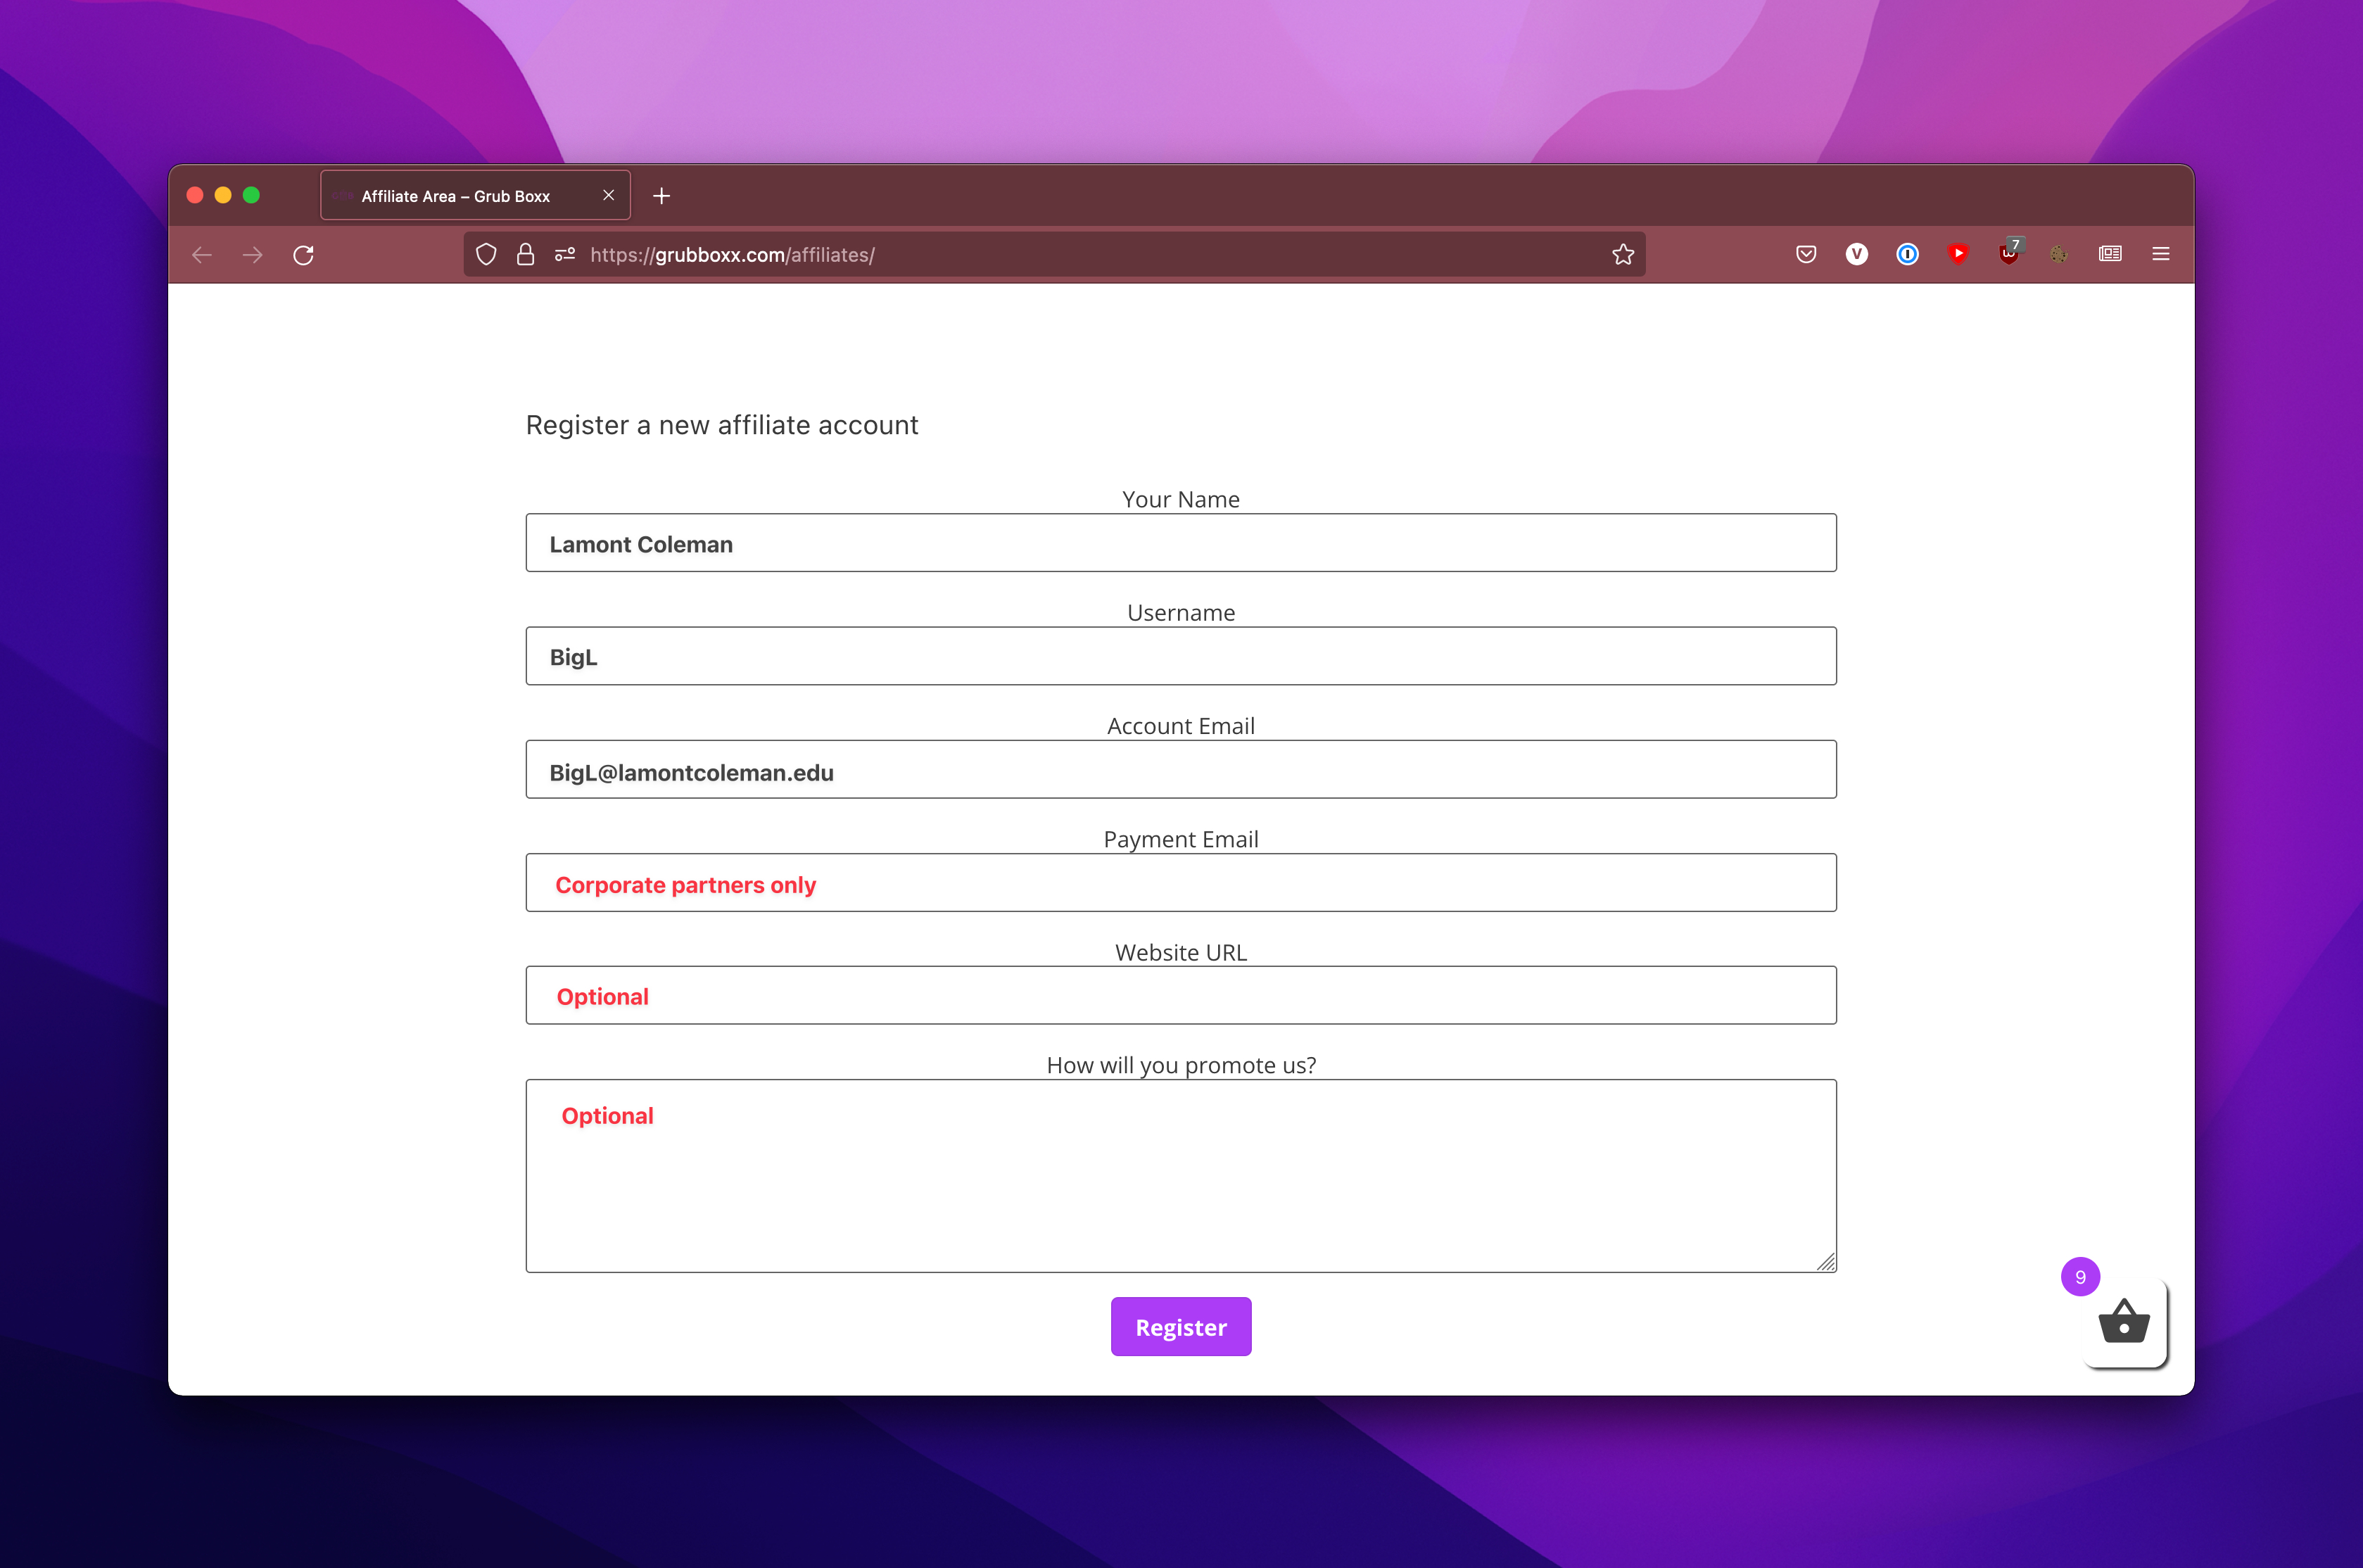Screen dimensions: 2363x1568
Task: Submit the form with Register button
Action: (x=1181, y=1327)
